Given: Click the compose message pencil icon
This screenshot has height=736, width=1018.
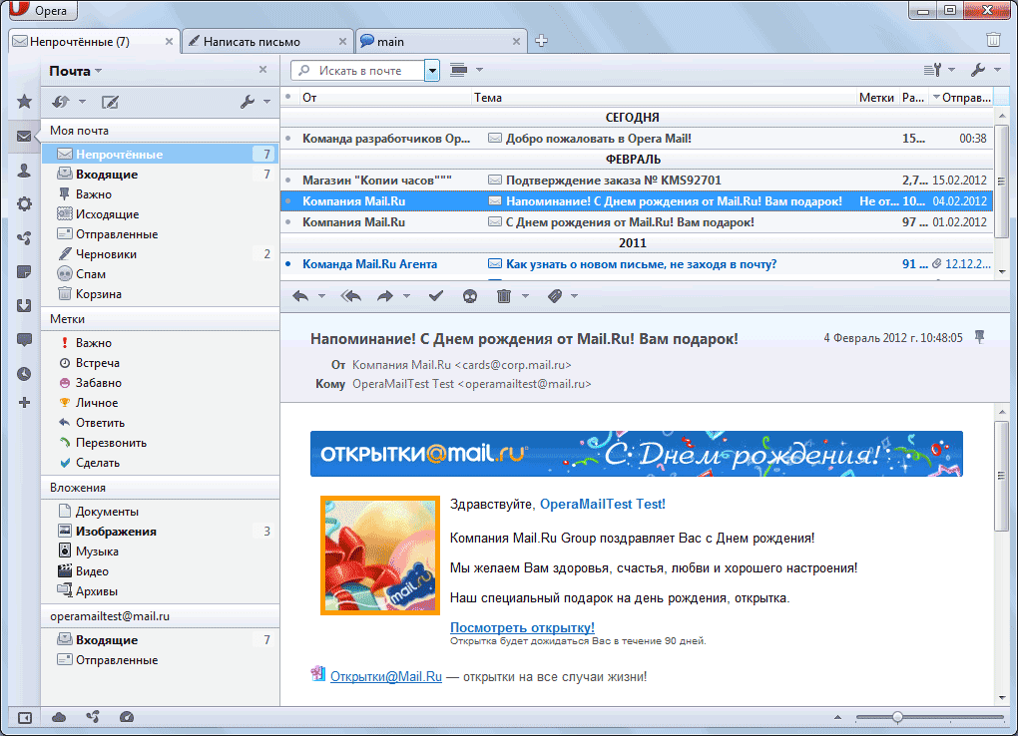Looking at the screenshot, I should [110, 102].
